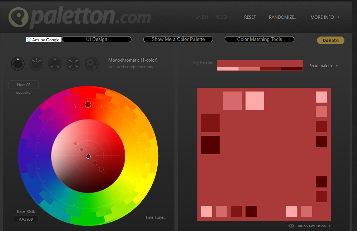Click the hue marker dot on the color wheel ring

coord(88,104)
